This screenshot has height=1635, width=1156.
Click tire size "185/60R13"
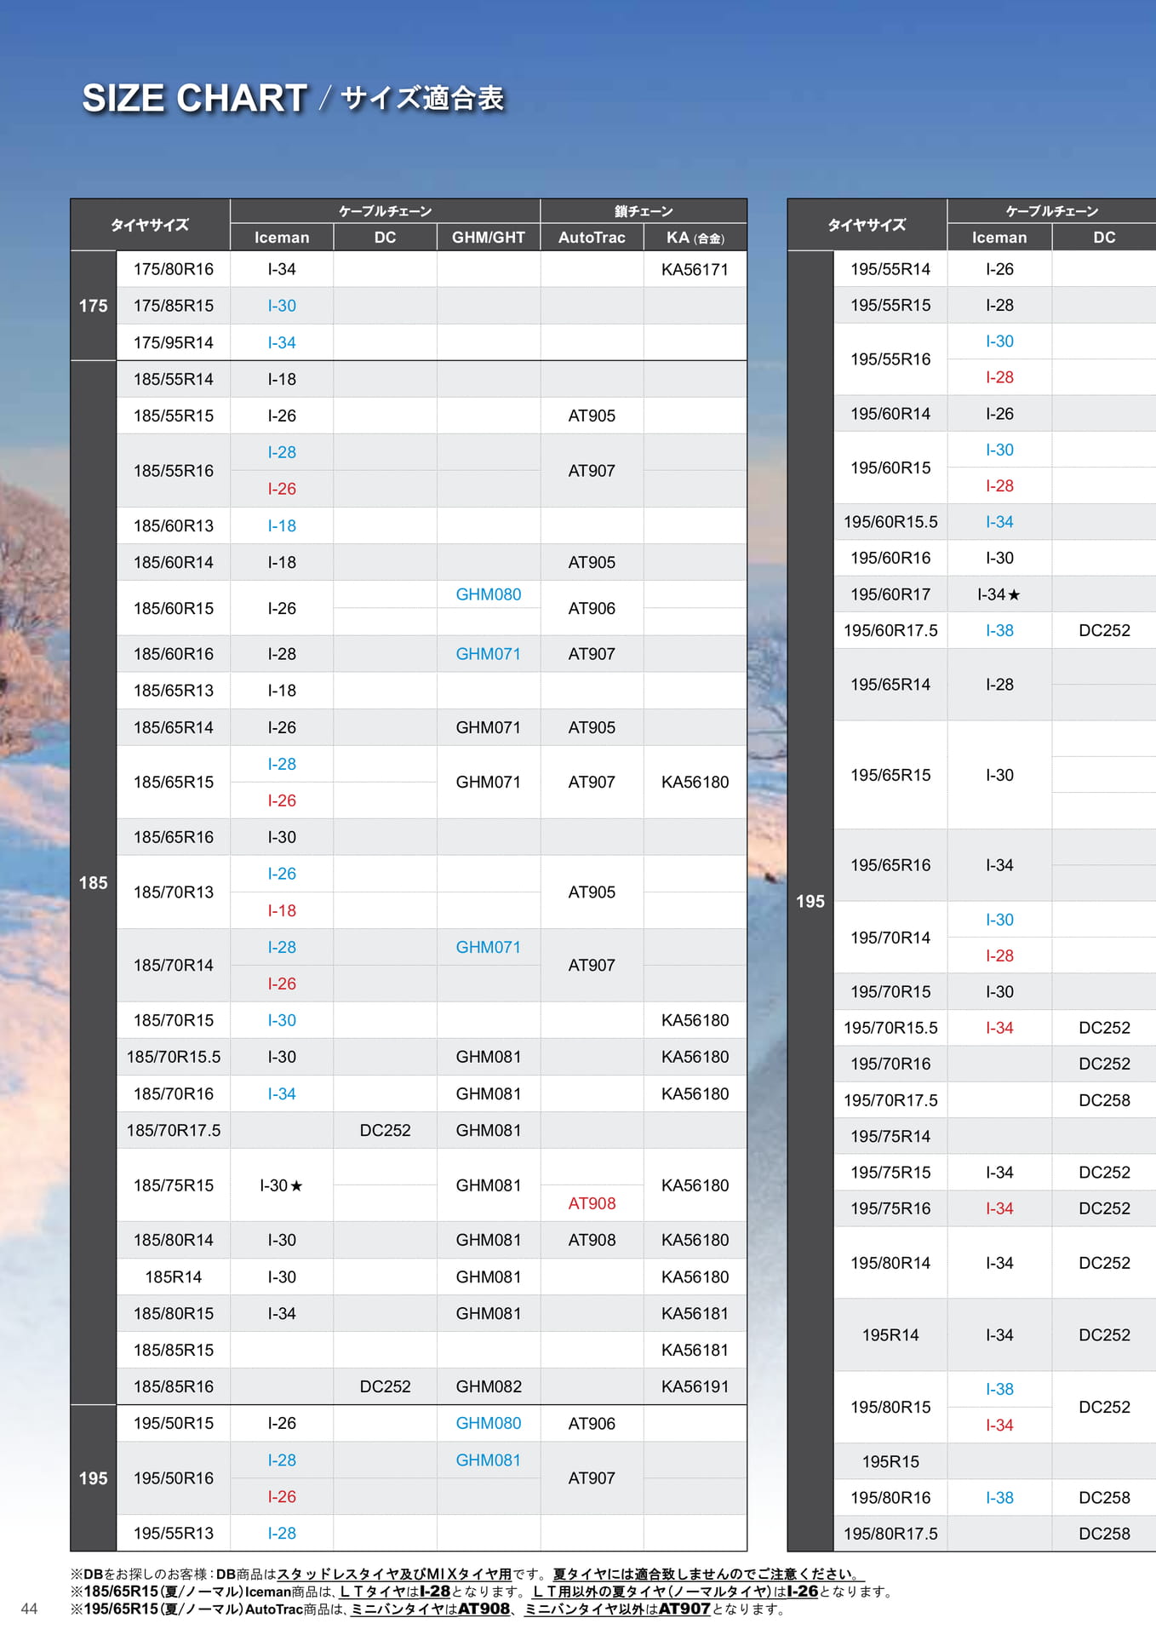(x=174, y=525)
